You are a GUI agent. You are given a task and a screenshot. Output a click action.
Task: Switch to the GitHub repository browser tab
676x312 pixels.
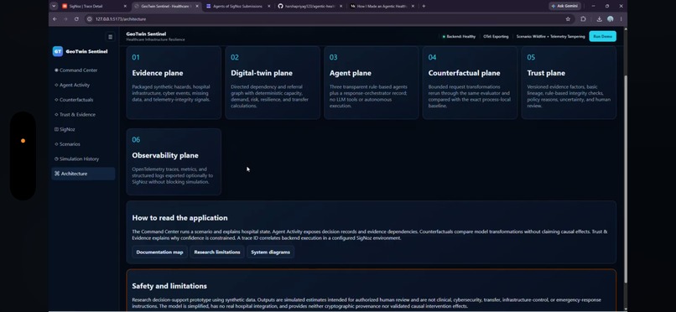(x=309, y=6)
